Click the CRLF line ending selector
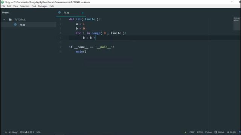This screenshot has height=135, width=241. coord(192,132)
